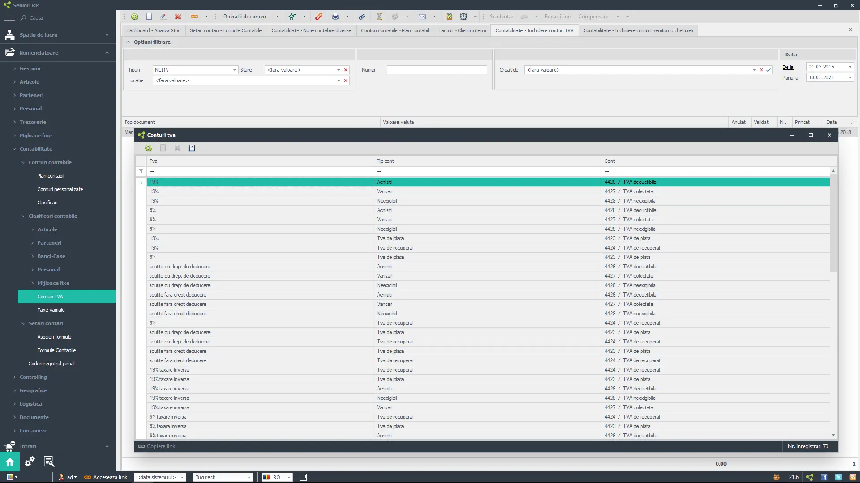Click the orange chain link icon in toolbar
Viewport: 860px width, 483px height.
[x=194, y=17]
